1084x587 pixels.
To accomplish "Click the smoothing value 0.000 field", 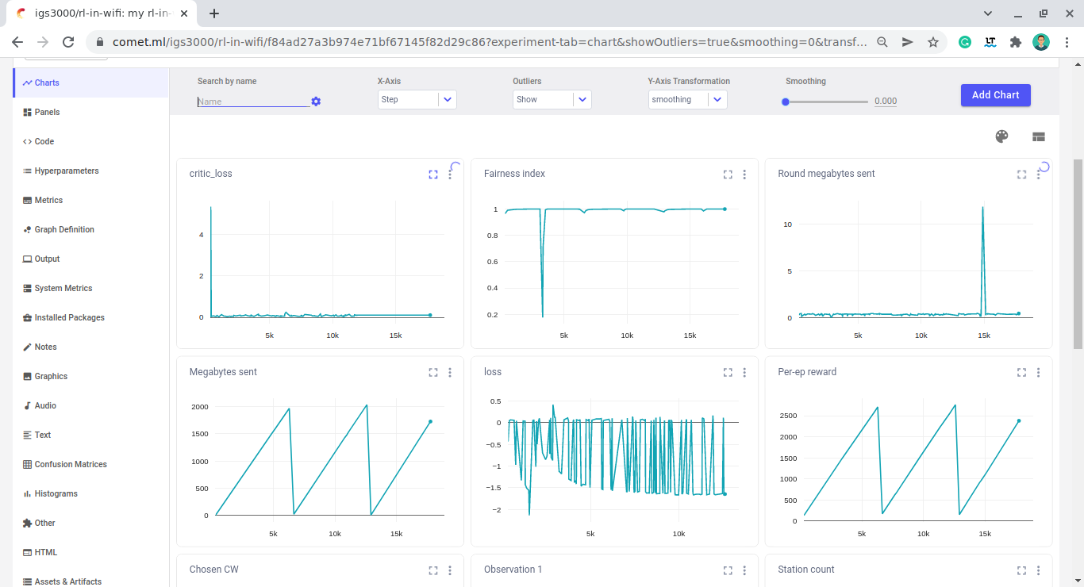I will pyautogui.click(x=886, y=101).
